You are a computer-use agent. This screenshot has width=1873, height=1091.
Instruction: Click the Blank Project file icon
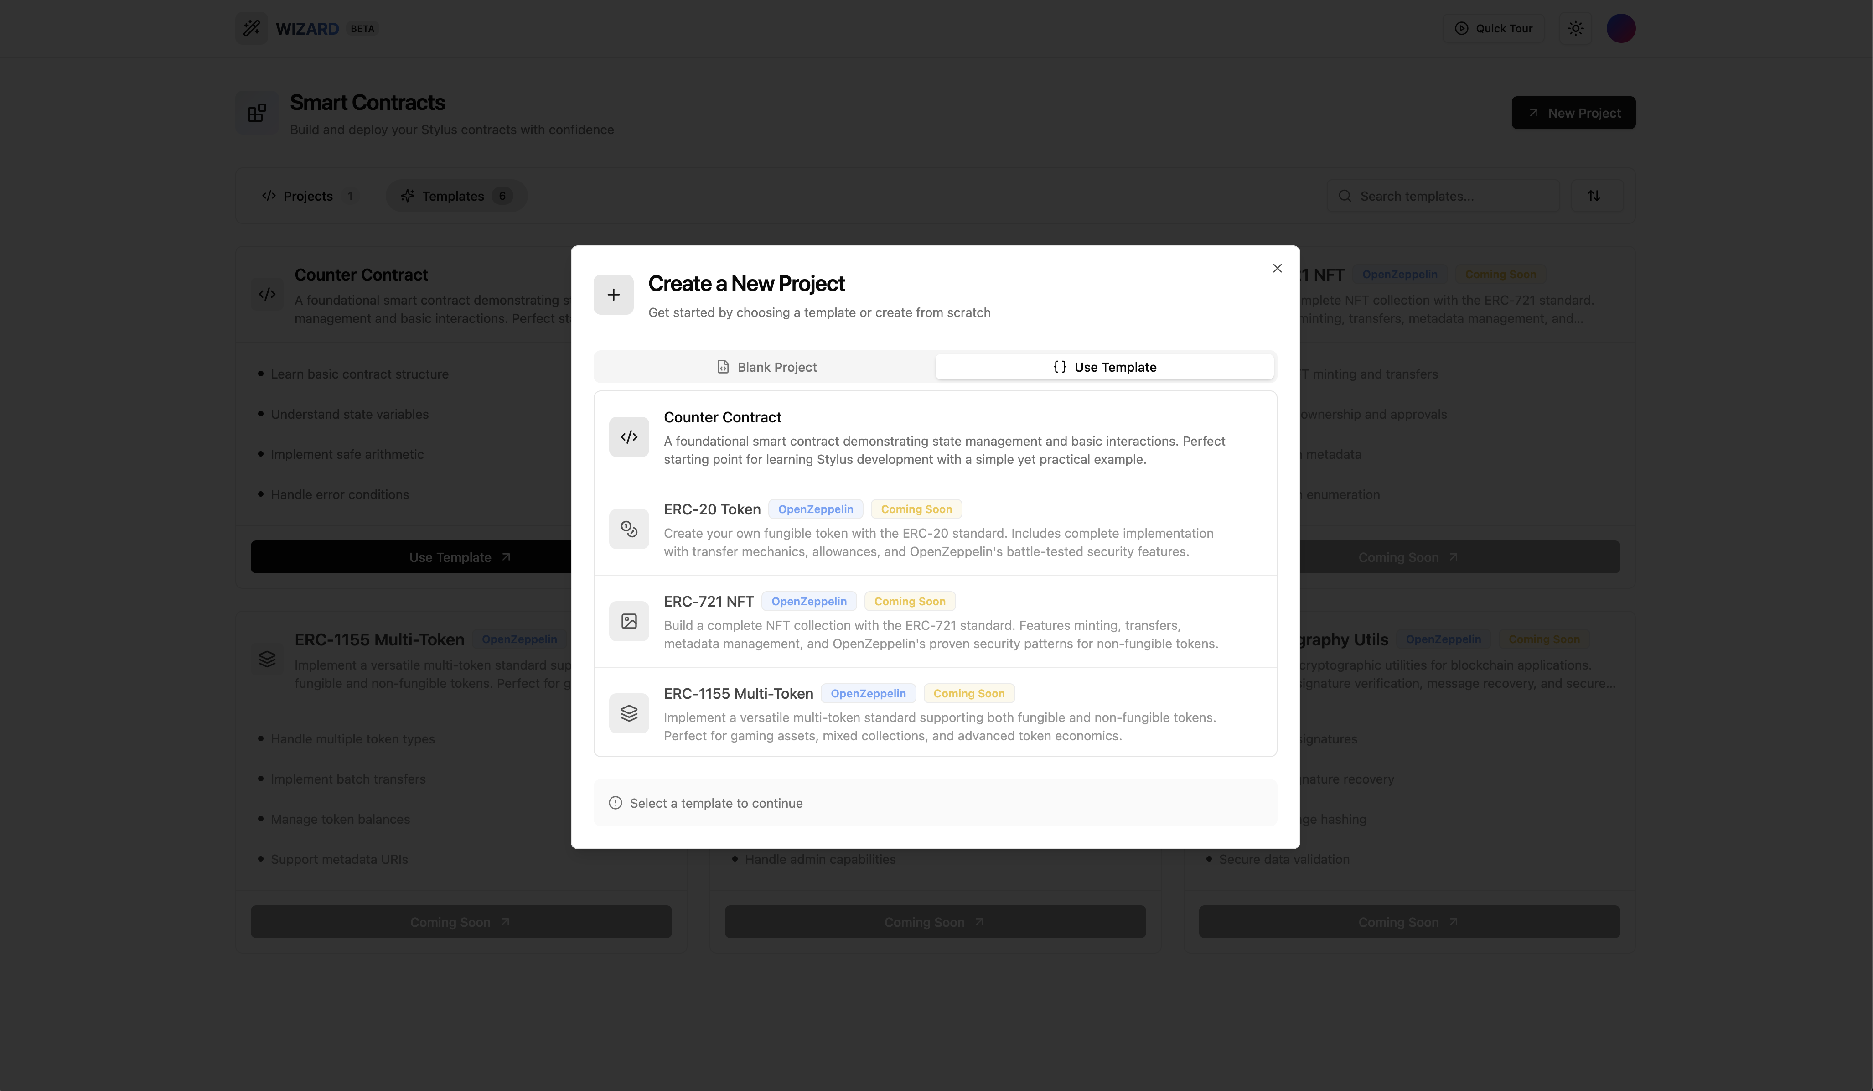(x=723, y=367)
